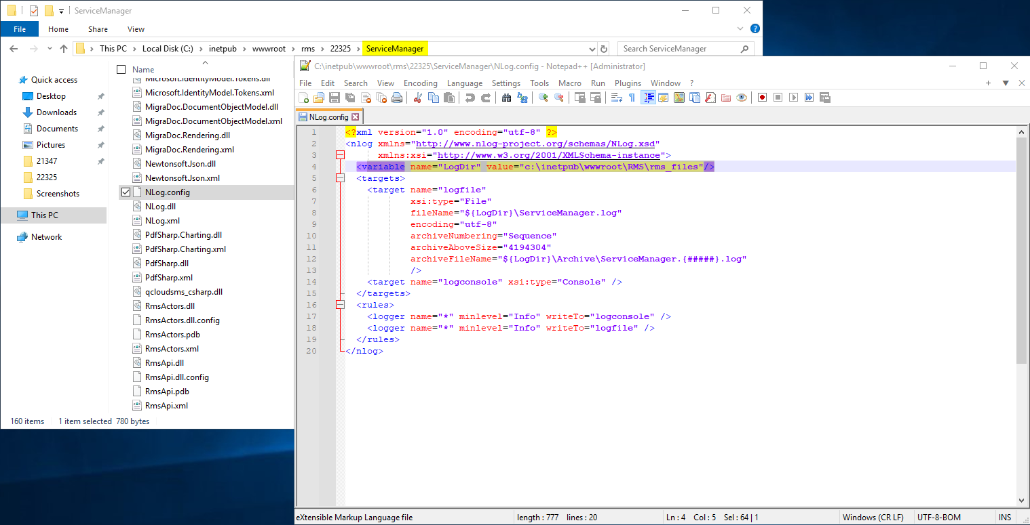Toggle Show All Characters pilcrow icon
Image resolution: width=1030 pixels, height=525 pixels.
(632, 98)
